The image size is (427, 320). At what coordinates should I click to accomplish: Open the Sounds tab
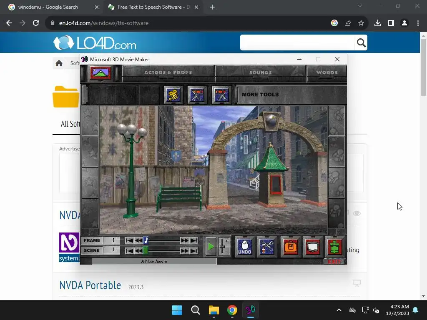pyautogui.click(x=261, y=72)
